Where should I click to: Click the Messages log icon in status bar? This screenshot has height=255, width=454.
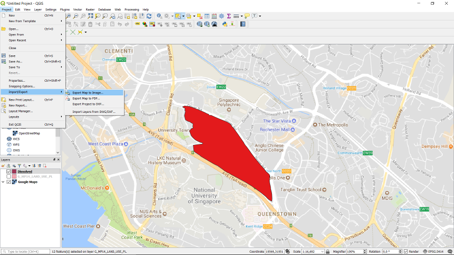pos(449,252)
